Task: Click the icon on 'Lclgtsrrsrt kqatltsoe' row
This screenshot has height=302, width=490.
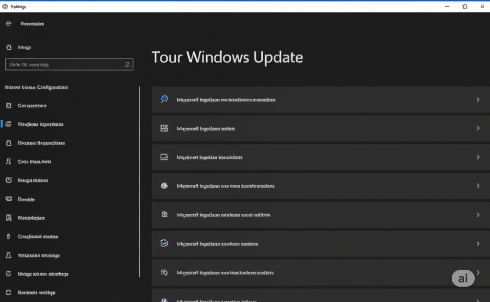Action: click(164, 272)
